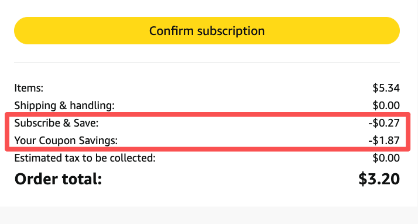The width and height of the screenshot is (418, 224).
Task: Select the Your Coupon Savings label
Action: click(66, 141)
